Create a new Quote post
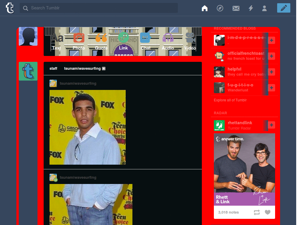The width and height of the screenshot is (300, 225). click(x=101, y=42)
